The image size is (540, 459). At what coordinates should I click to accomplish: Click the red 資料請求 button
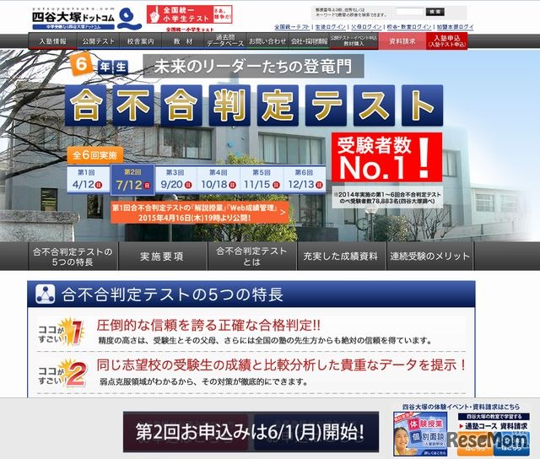[x=402, y=41]
